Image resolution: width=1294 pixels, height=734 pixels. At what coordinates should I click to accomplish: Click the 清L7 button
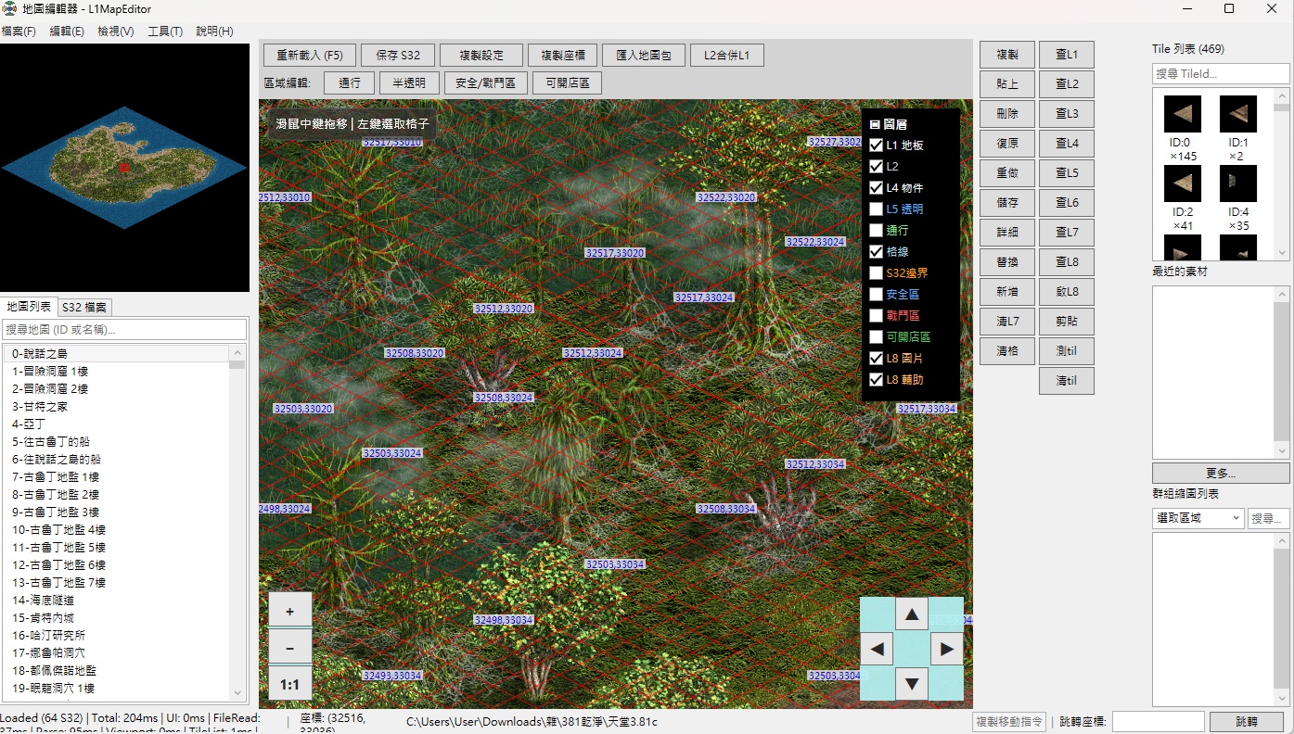[x=1007, y=322]
